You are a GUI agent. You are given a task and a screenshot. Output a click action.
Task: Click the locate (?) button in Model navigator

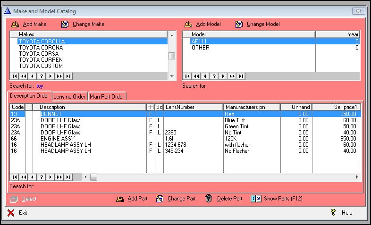(x=214, y=76)
